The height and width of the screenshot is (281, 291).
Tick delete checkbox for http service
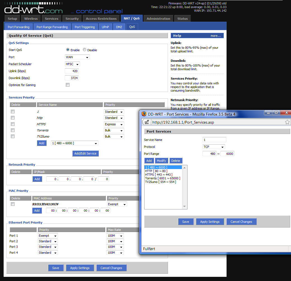click(13, 118)
